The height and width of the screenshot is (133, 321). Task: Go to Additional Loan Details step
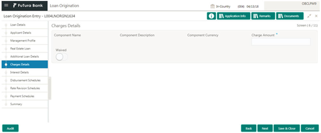pos(25,56)
